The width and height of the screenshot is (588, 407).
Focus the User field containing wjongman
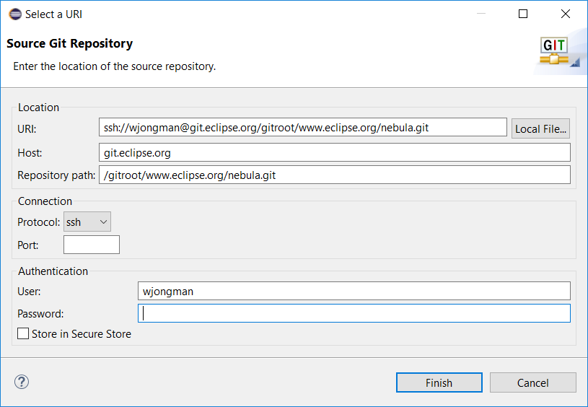tap(354, 291)
